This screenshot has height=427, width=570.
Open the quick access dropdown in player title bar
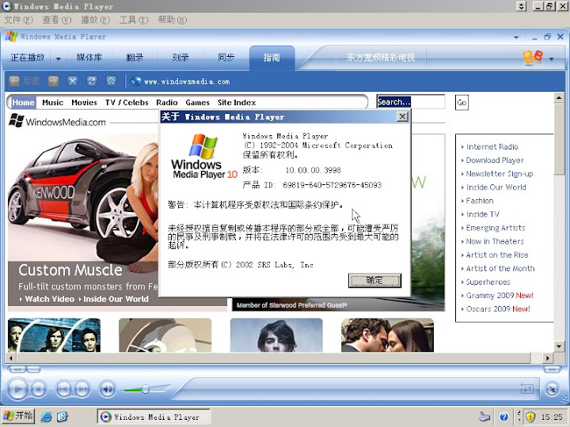[x=516, y=37]
